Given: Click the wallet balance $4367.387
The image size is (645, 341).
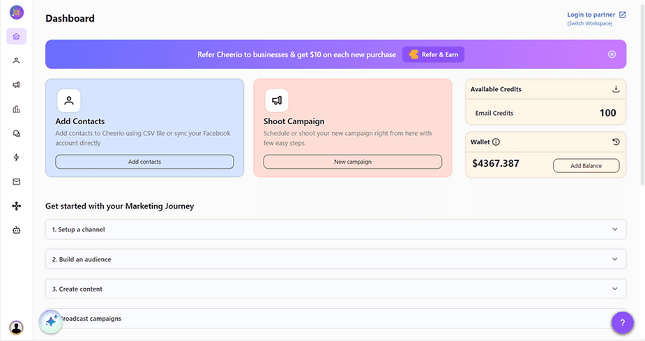Looking at the screenshot, I should coord(496,163).
